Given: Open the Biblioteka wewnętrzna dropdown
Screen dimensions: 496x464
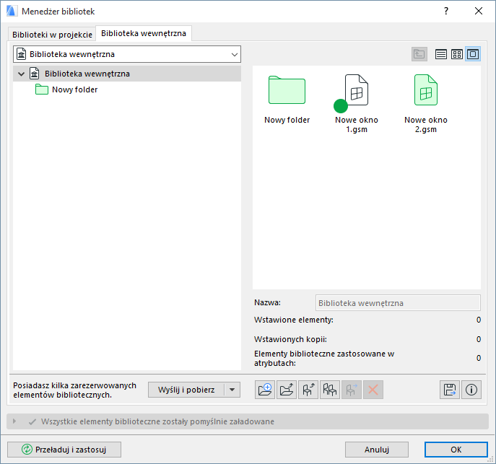Looking at the screenshot, I should 127,54.
